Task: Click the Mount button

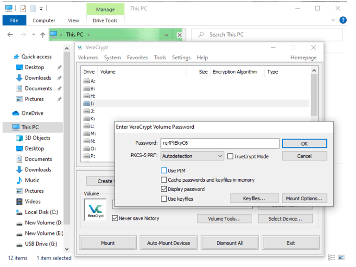Action: click(x=108, y=243)
